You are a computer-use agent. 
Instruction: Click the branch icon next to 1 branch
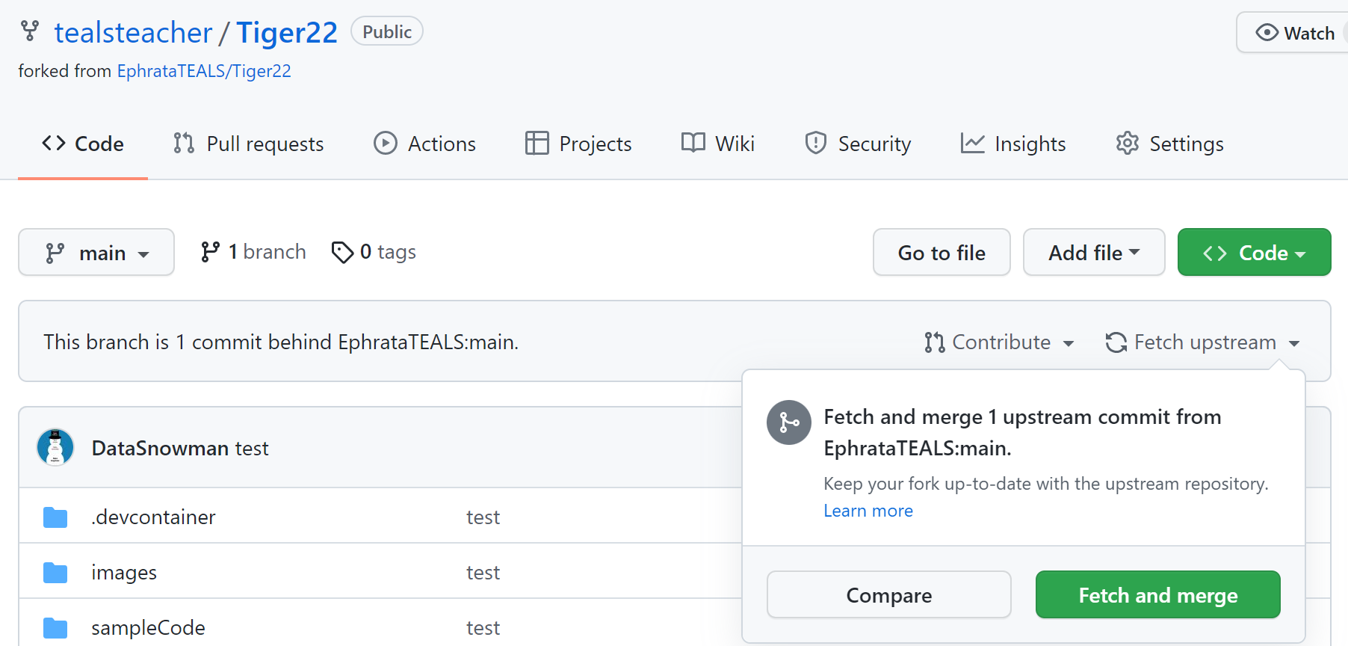(x=210, y=252)
